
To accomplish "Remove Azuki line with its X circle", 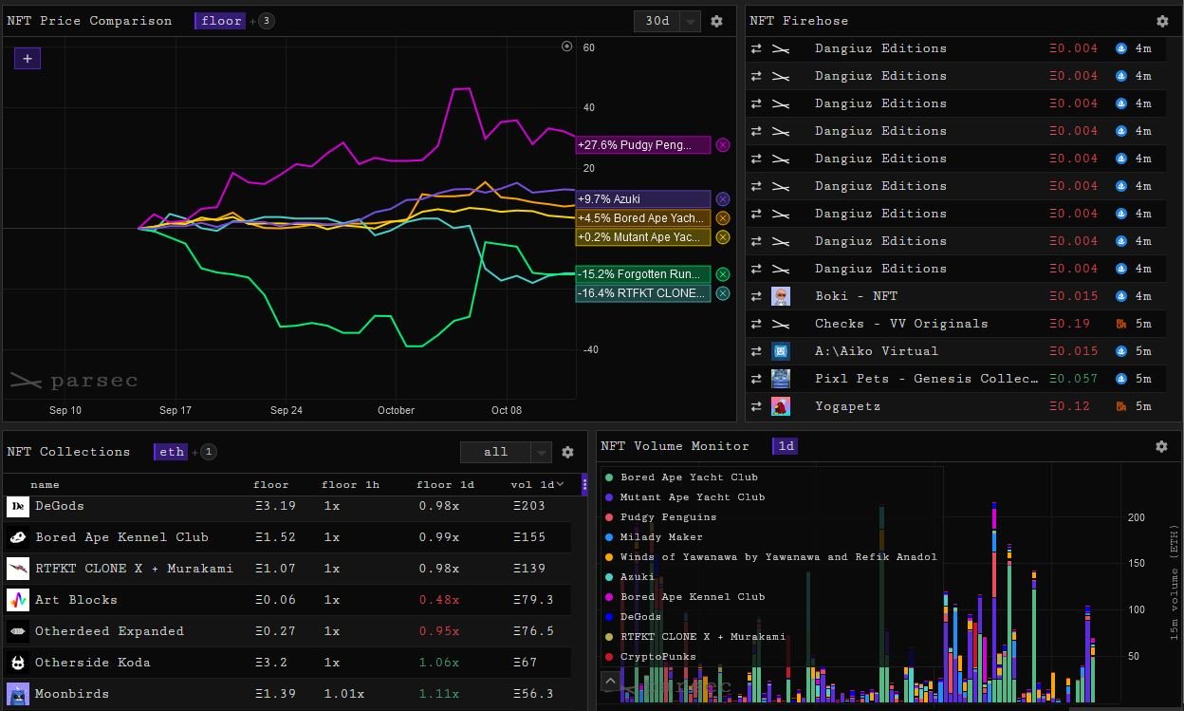I will [723, 199].
